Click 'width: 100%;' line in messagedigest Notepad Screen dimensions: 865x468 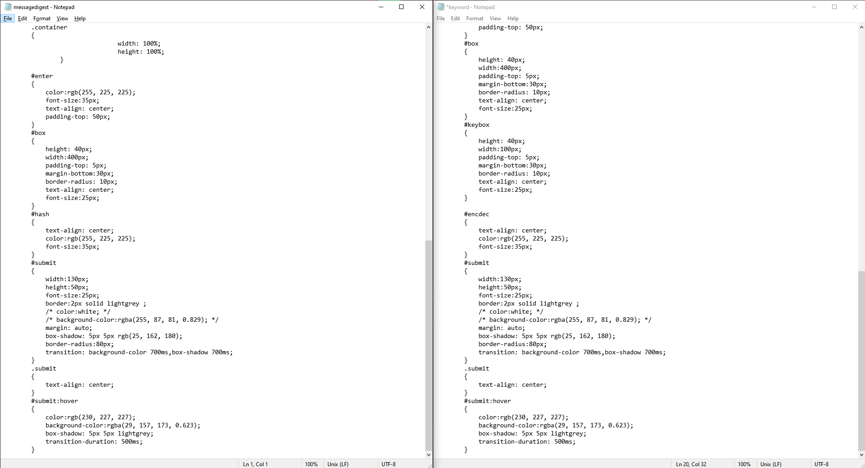tap(139, 44)
